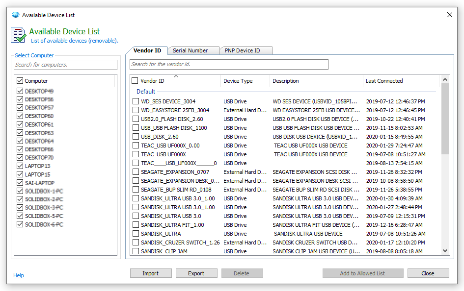This screenshot has height=291, width=464.
Task: Check the SEAGATE_EXPANSION_0707 checkbox
Action: pos(136,172)
